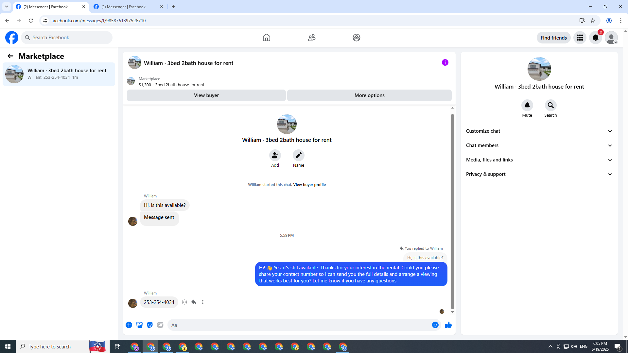The image size is (628, 353).
Task: Open the Facebook logo home link
Action: tap(12, 38)
